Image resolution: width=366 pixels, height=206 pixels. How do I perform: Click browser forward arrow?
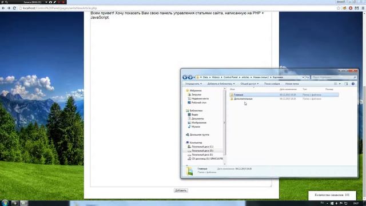click(x=9, y=8)
